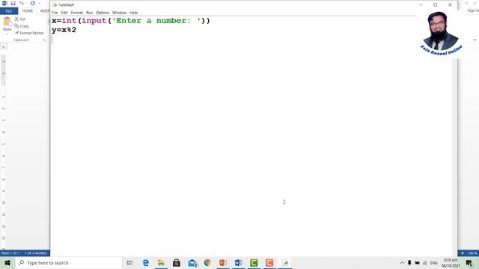Screen dimensions: 479x269
Task: Click the microphone tray icon
Action: click(409, 263)
